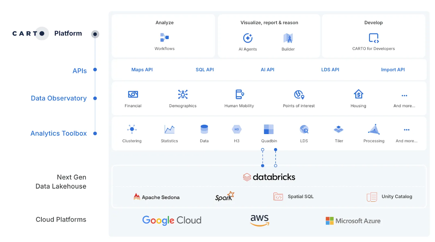
Task: Select the Financial data icon
Action: (x=133, y=94)
